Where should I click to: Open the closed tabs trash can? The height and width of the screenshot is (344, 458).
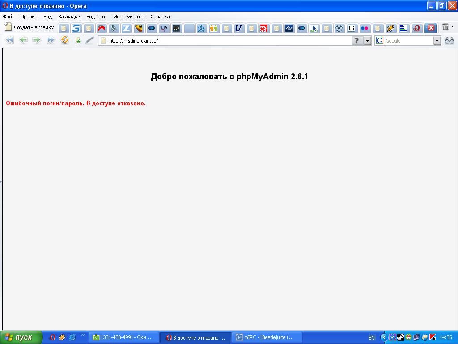point(445,27)
